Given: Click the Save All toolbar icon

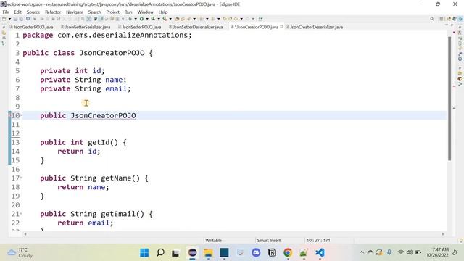Looking at the screenshot, I should pyautogui.click(x=21, y=19).
